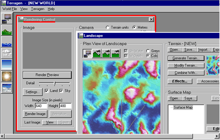Click the monitor icon in Plan View toolbar

(x=87, y=53)
